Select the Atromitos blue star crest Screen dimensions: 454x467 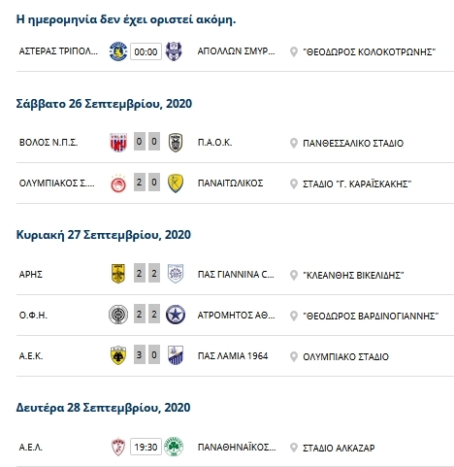176,315
